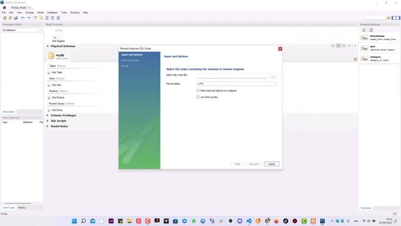This screenshot has width=401, height=226.
Task: Open the Arrange menu
Action: (29, 13)
